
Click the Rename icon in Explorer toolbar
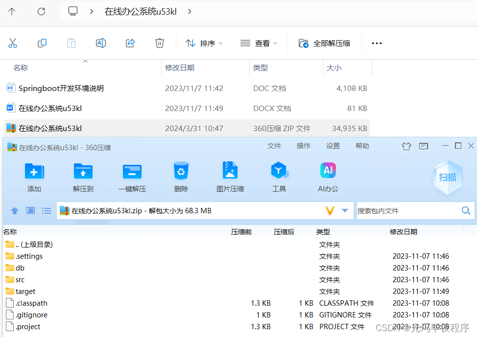(101, 43)
